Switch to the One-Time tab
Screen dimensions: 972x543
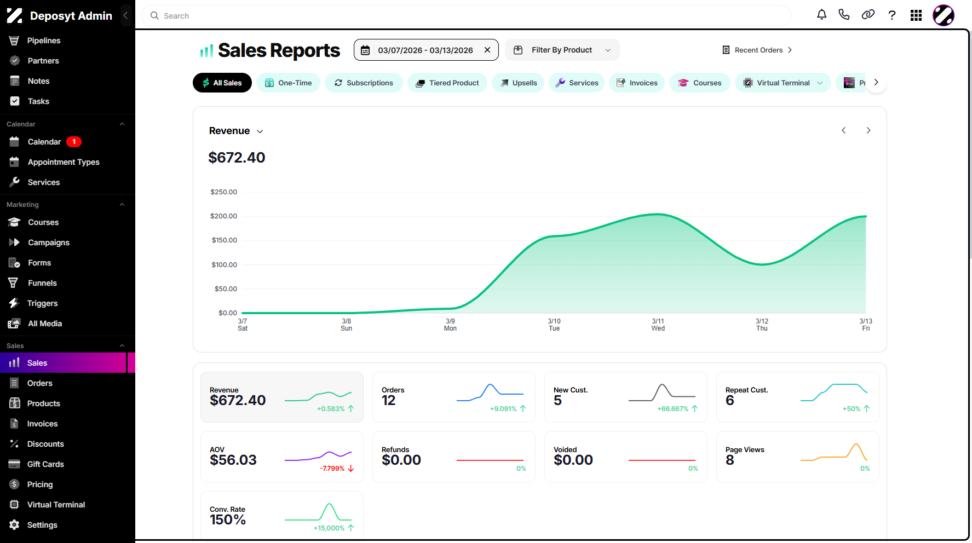pos(288,83)
